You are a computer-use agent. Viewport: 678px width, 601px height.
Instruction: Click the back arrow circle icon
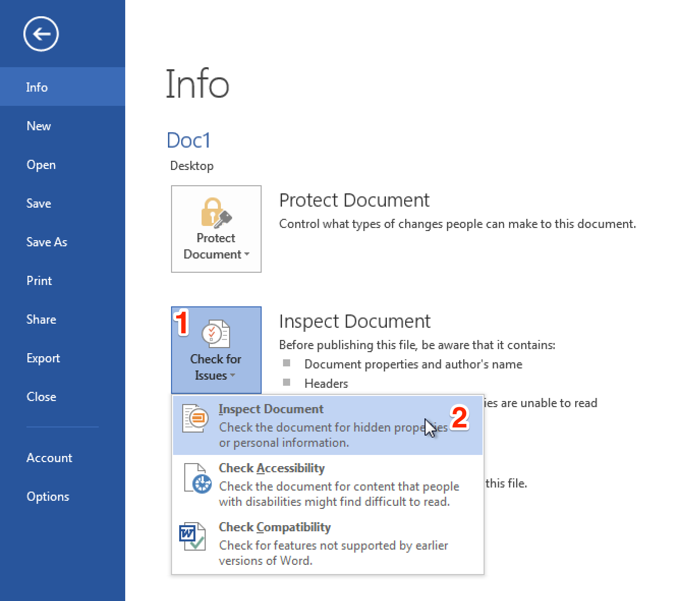pyautogui.click(x=41, y=34)
